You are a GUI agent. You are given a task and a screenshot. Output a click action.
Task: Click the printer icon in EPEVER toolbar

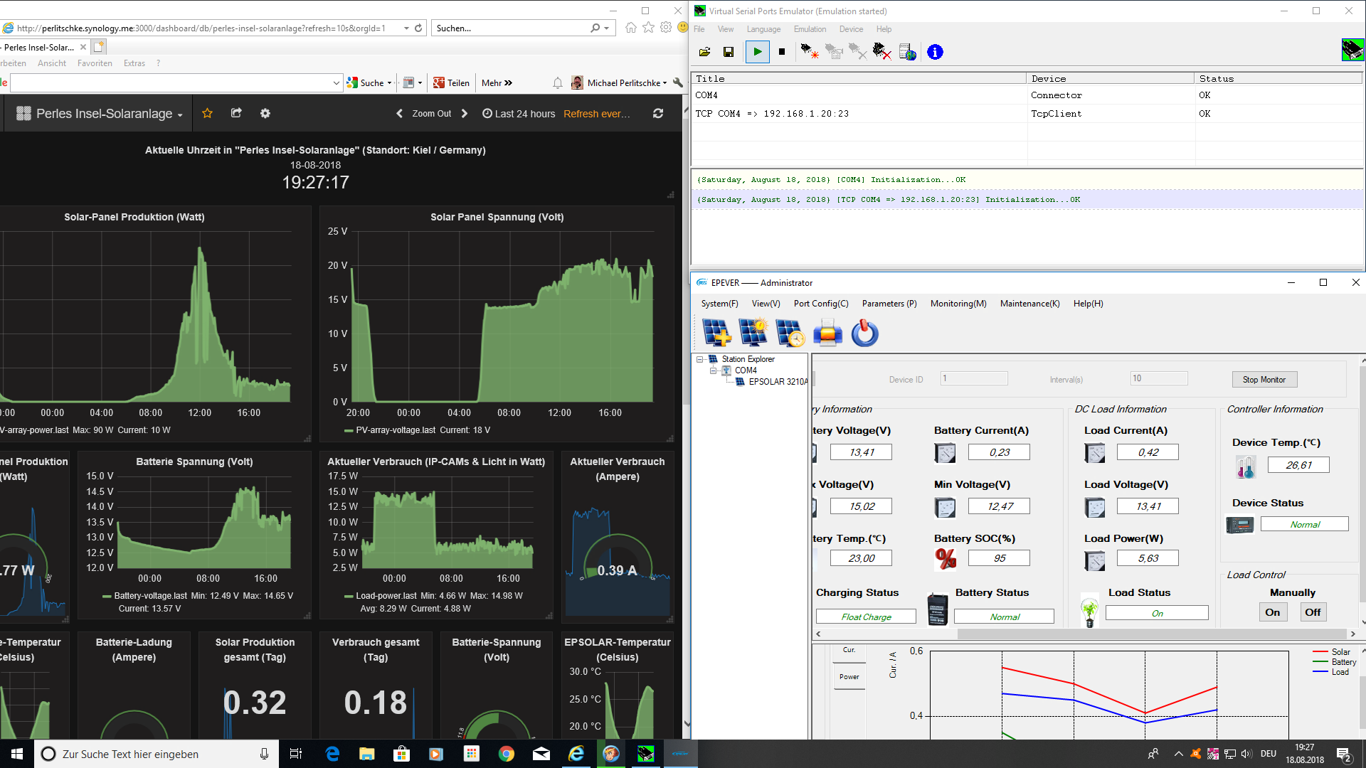[827, 333]
